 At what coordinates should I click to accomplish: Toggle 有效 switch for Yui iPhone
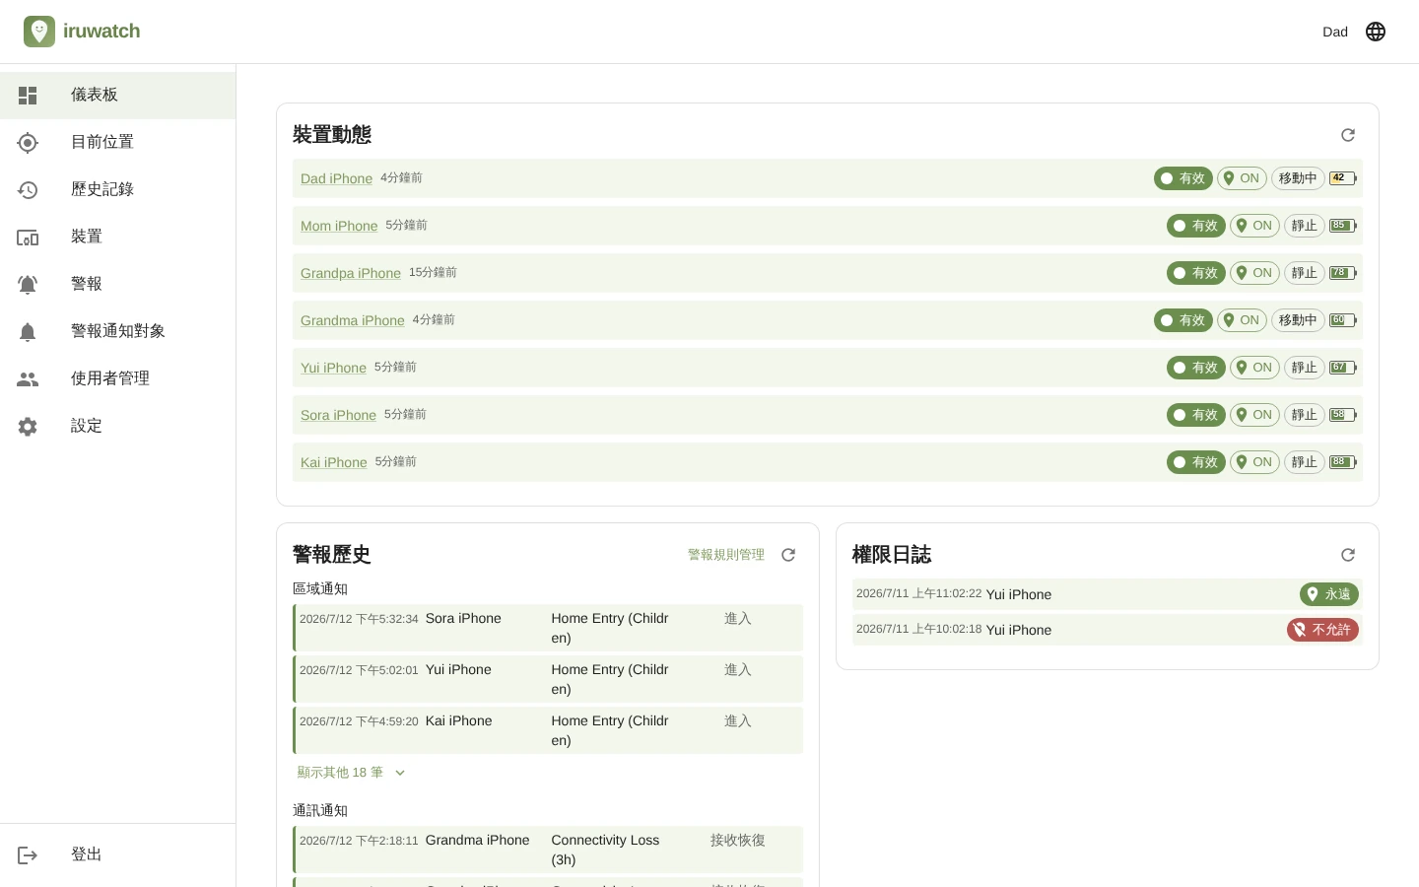1196,368
